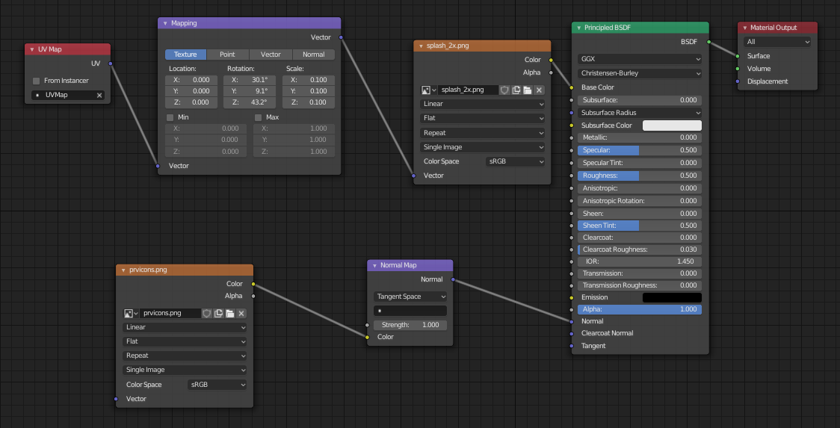Select the Point tab in Mapping
This screenshot has width=840, height=428.
[x=228, y=55]
